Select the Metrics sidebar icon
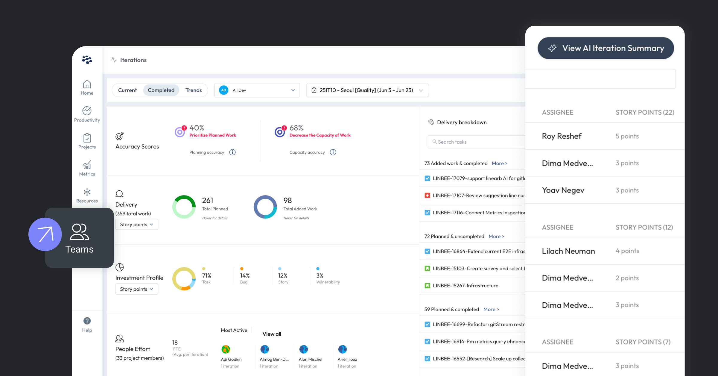Viewport: 718px width, 376px height. (87, 168)
